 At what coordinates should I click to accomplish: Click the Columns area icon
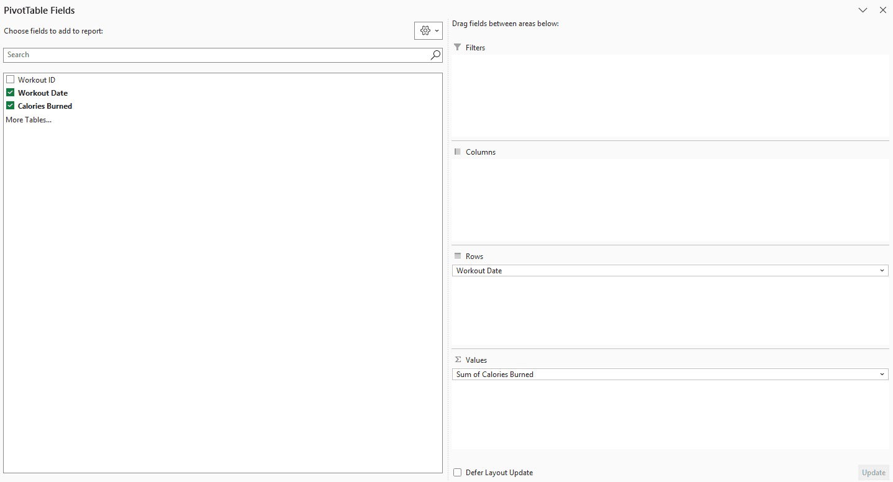pyautogui.click(x=458, y=152)
